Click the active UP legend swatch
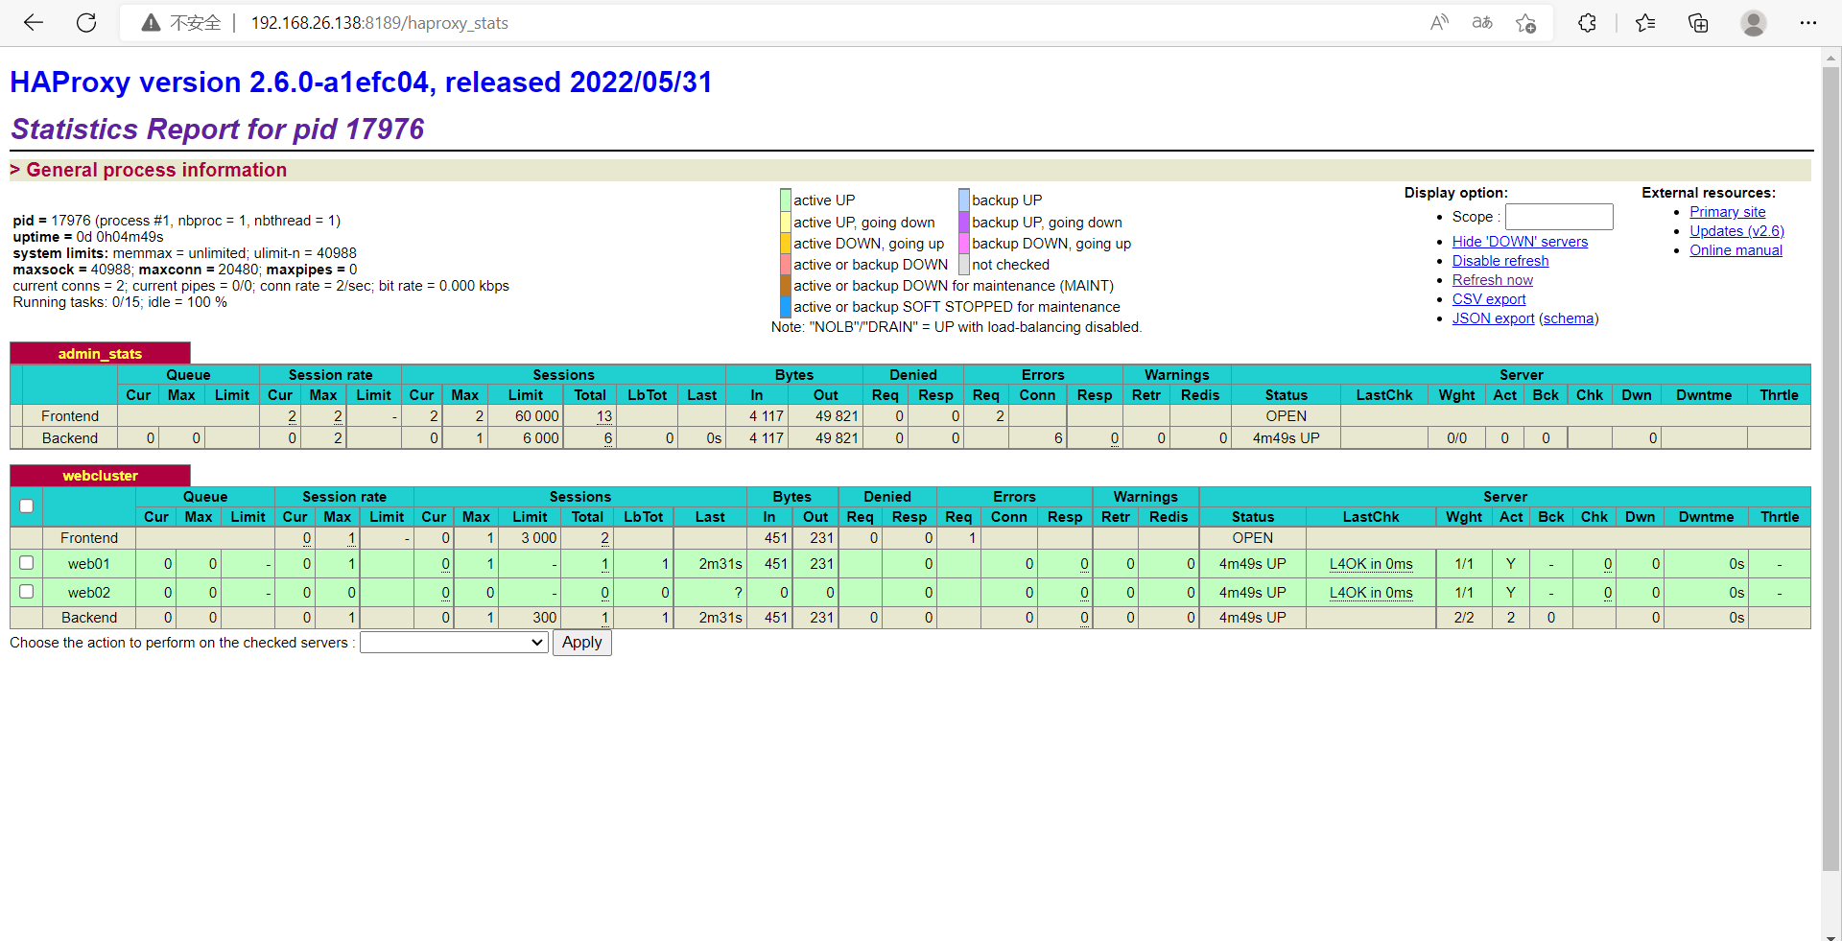Viewport: 1842px width, 941px height. click(786, 200)
